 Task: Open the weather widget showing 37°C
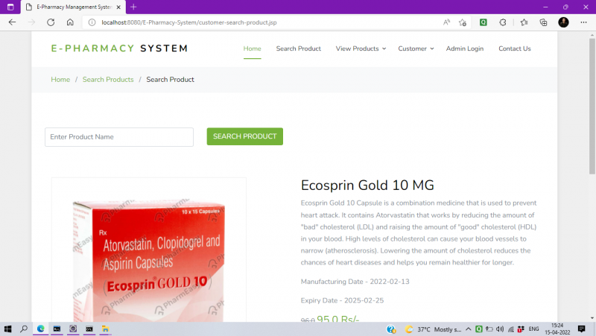pyautogui.click(x=433, y=329)
